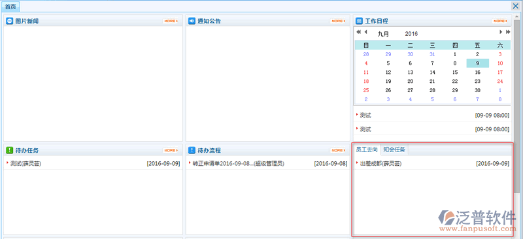
Task: Select the 知会任务 tab
Action: 394,150
